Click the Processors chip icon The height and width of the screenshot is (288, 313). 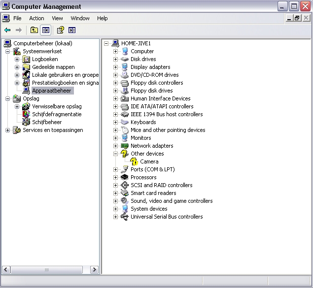(x=125, y=177)
